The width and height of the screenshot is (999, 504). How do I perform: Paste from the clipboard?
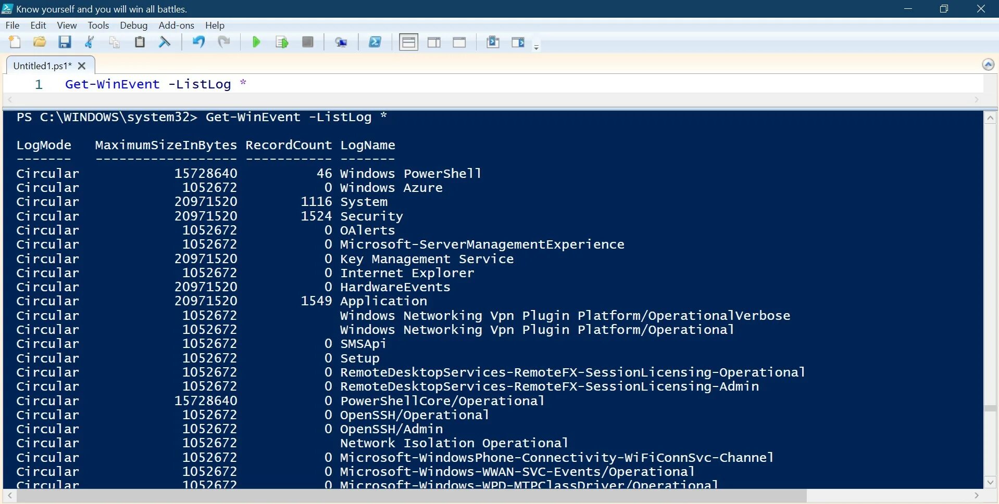click(x=139, y=42)
